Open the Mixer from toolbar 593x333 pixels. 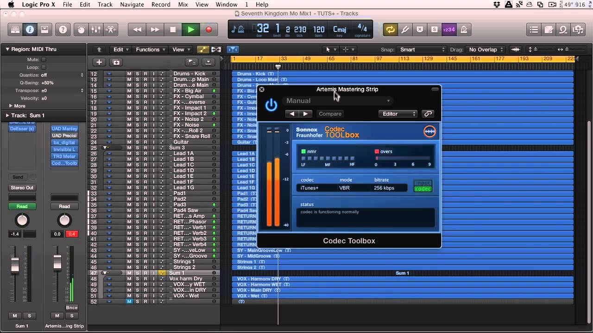click(96, 30)
